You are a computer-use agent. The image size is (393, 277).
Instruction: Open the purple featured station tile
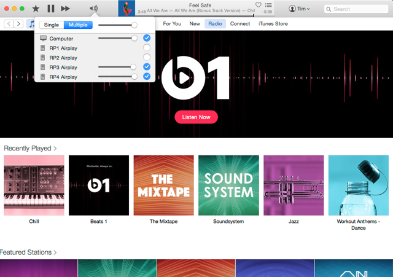[x=39, y=268]
